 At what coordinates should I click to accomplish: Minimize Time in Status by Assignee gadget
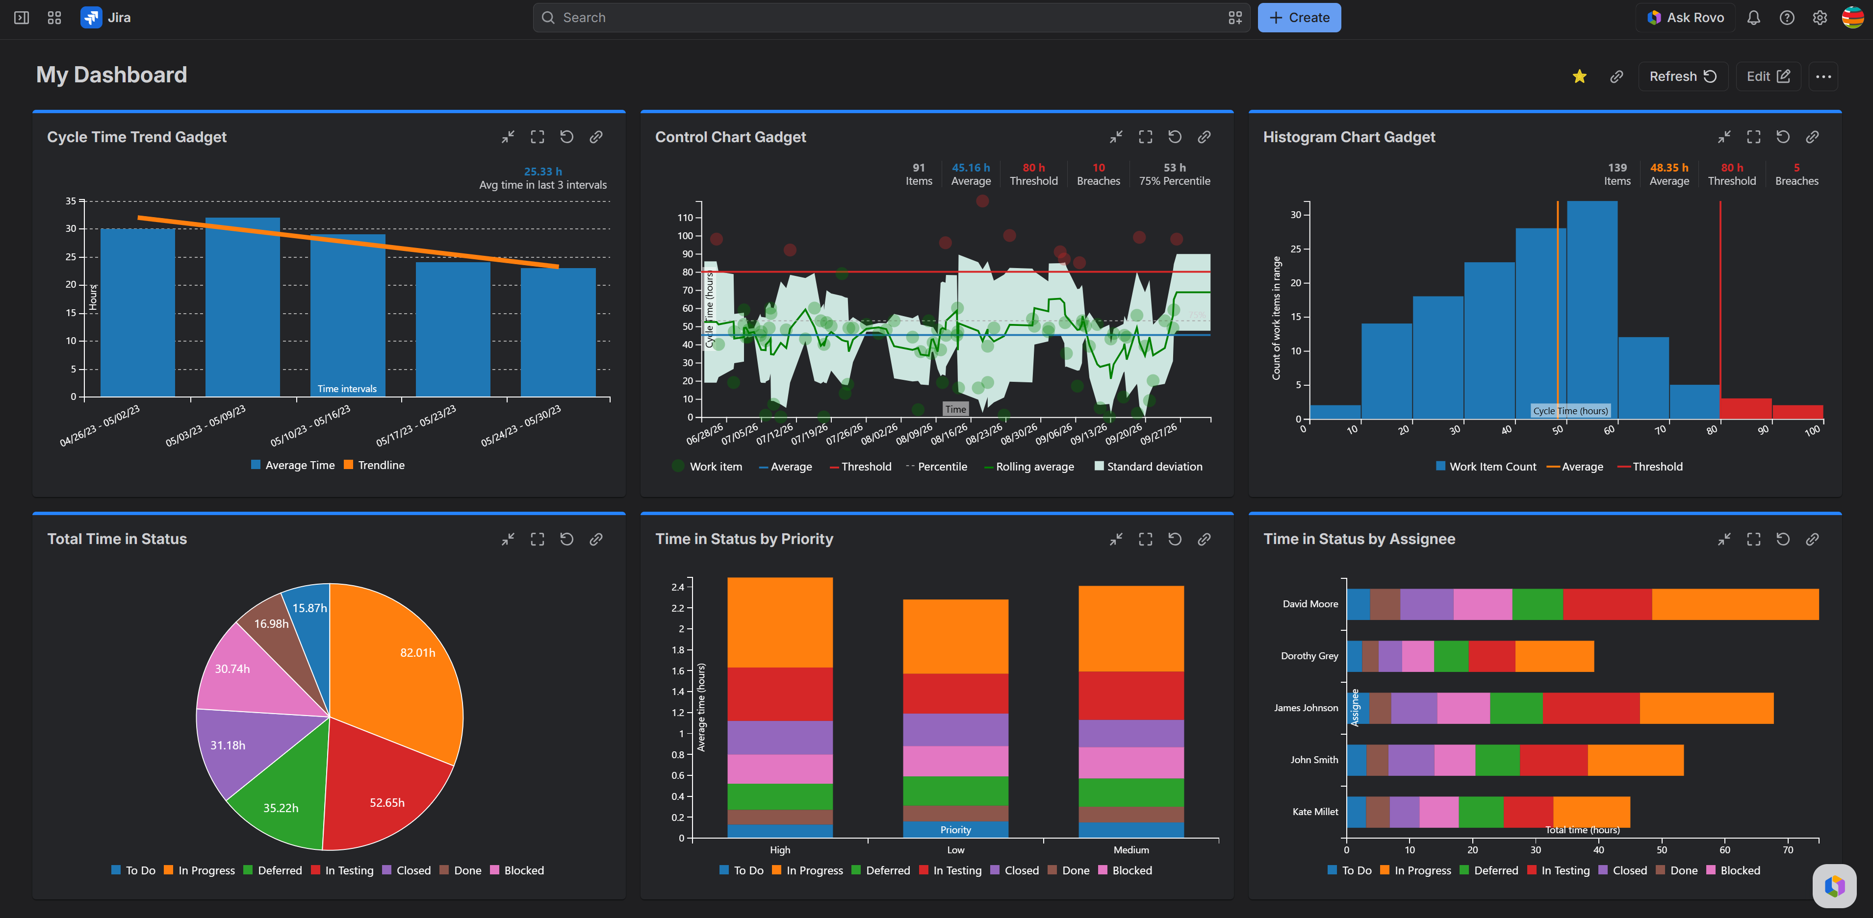pyautogui.click(x=1724, y=539)
